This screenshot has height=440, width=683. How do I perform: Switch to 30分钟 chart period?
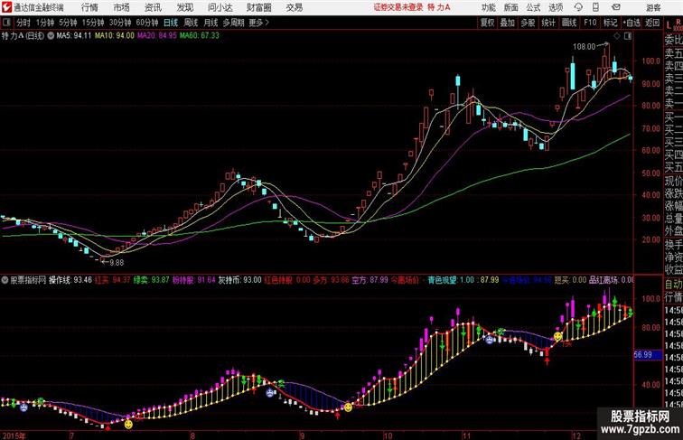pos(120,23)
